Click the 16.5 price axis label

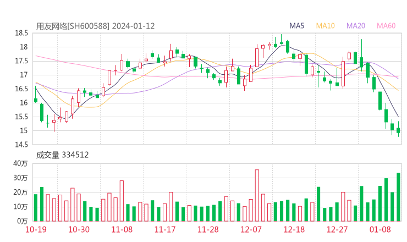tap(21, 89)
